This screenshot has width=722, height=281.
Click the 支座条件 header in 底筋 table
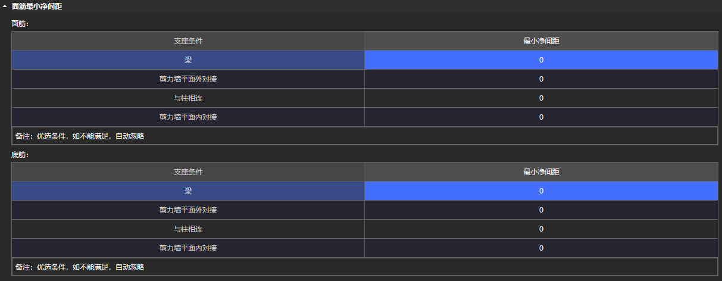click(x=188, y=172)
